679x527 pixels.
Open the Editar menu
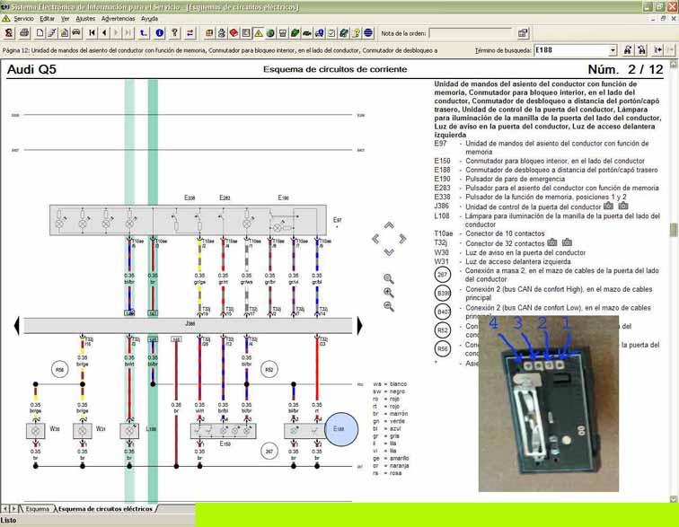click(x=48, y=19)
